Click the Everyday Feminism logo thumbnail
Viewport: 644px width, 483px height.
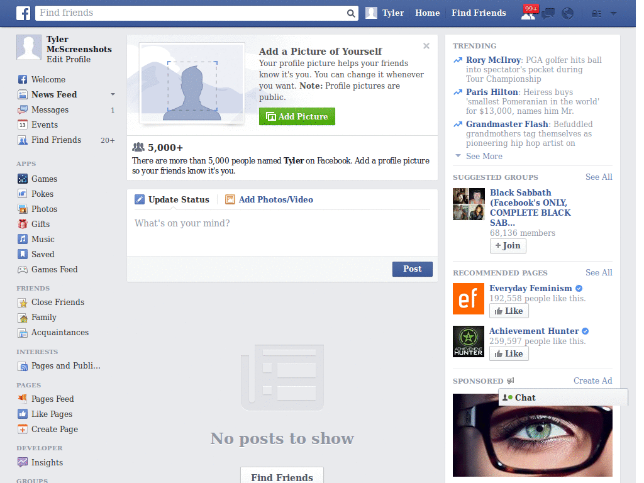468,299
